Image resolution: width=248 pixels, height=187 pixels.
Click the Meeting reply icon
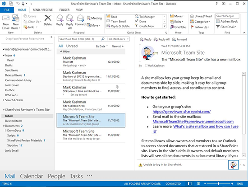click(88, 18)
